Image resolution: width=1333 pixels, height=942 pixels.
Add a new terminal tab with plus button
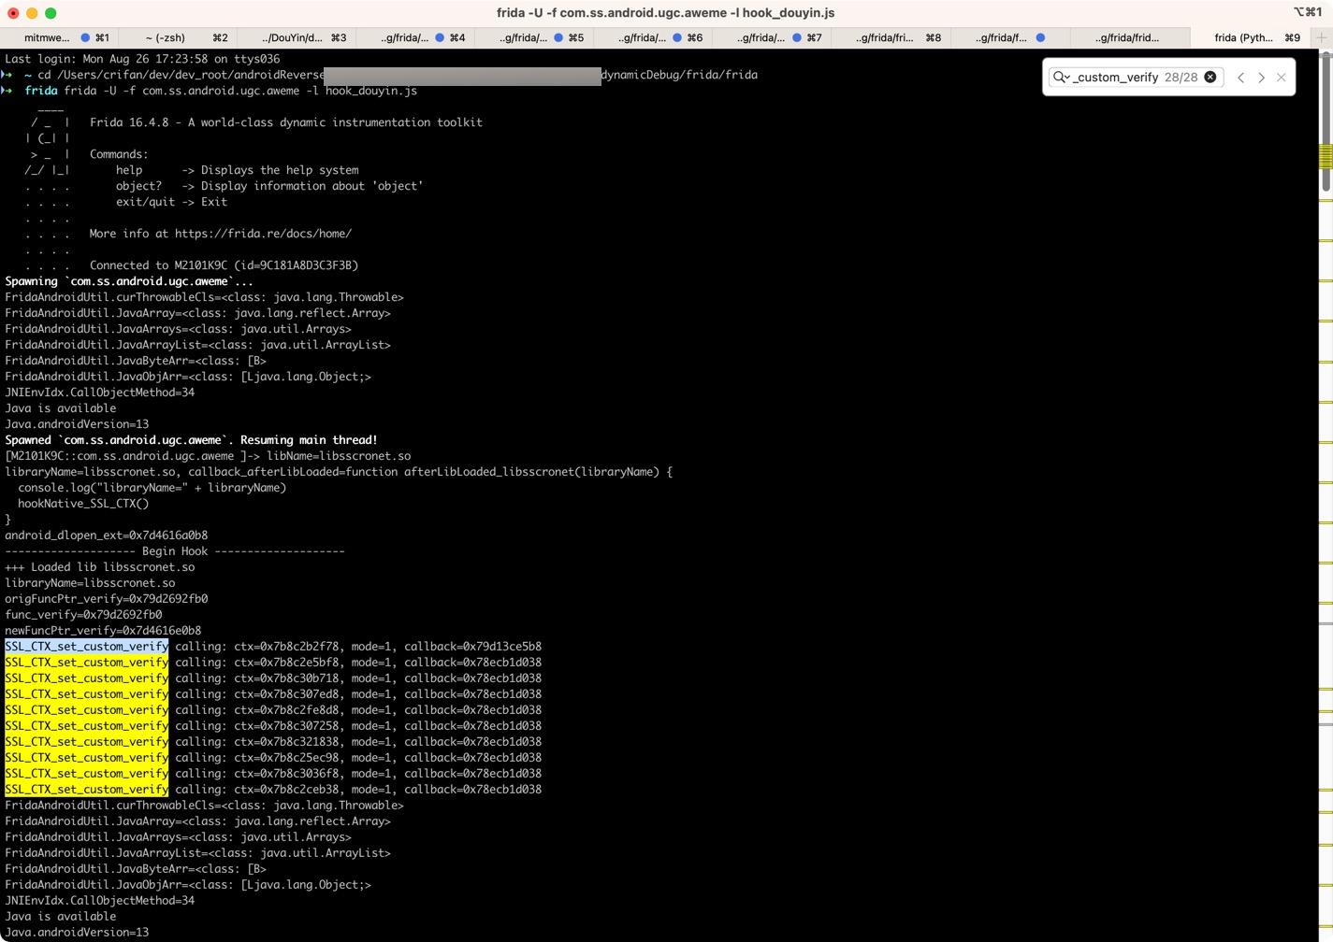[1322, 37]
